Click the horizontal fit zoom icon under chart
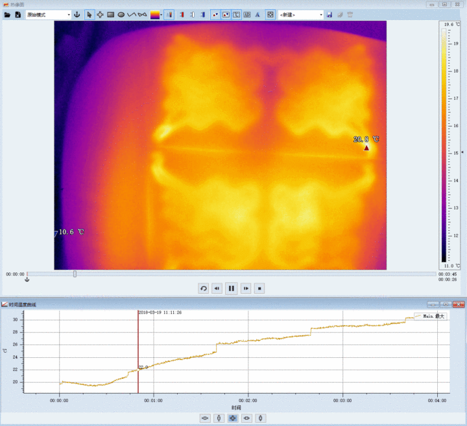 pyautogui.click(x=205, y=418)
